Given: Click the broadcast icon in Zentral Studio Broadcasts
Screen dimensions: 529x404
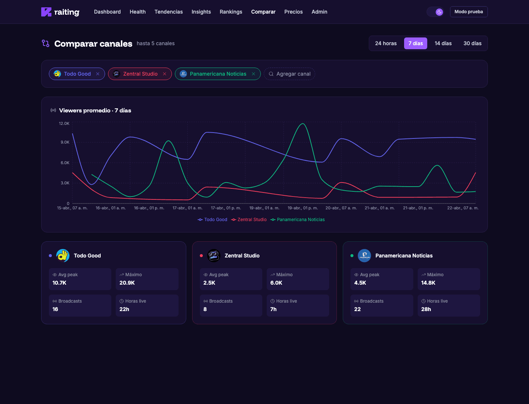Looking at the screenshot, I should coord(206,301).
